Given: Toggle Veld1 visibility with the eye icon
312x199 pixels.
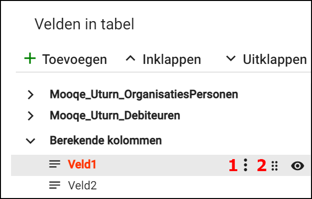Looking at the screenshot, I should 298,166.
